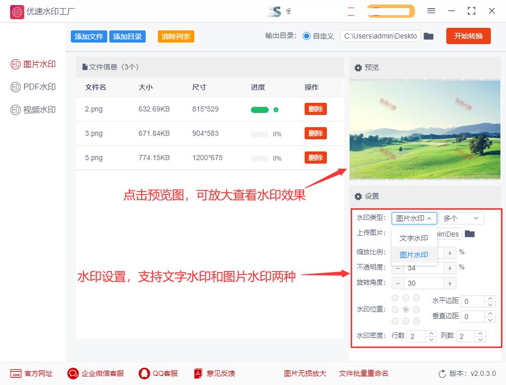Screen dimensions: 506x385
Task: Click the progress bar for 2.png
Action: point(259,108)
